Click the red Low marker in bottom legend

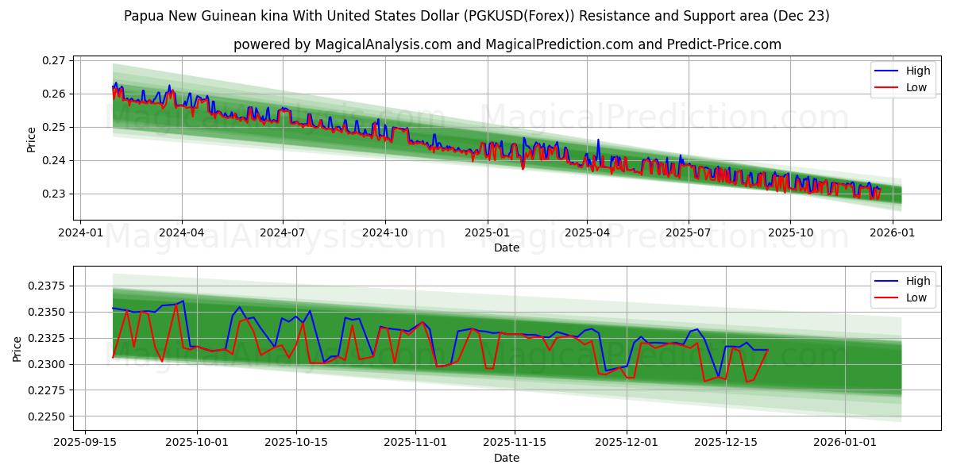pyautogui.click(x=888, y=297)
